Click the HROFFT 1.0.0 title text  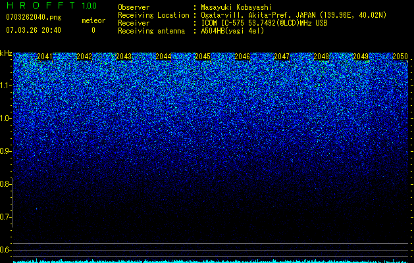(51, 5)
